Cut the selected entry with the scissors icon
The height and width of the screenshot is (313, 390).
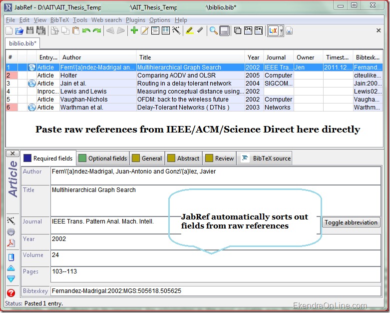click(55, 30)
